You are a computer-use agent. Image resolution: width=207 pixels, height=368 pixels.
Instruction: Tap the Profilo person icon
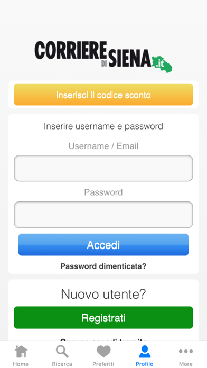pyautogui.click(x=145, y=351)
